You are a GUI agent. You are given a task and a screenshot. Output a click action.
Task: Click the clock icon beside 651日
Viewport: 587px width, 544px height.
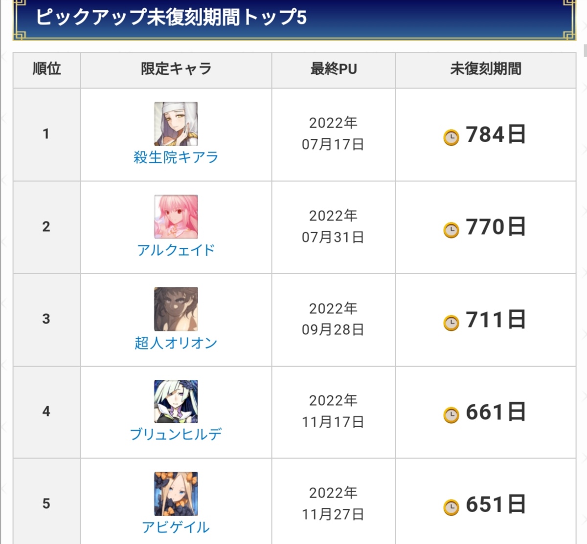tap(451, 507)
